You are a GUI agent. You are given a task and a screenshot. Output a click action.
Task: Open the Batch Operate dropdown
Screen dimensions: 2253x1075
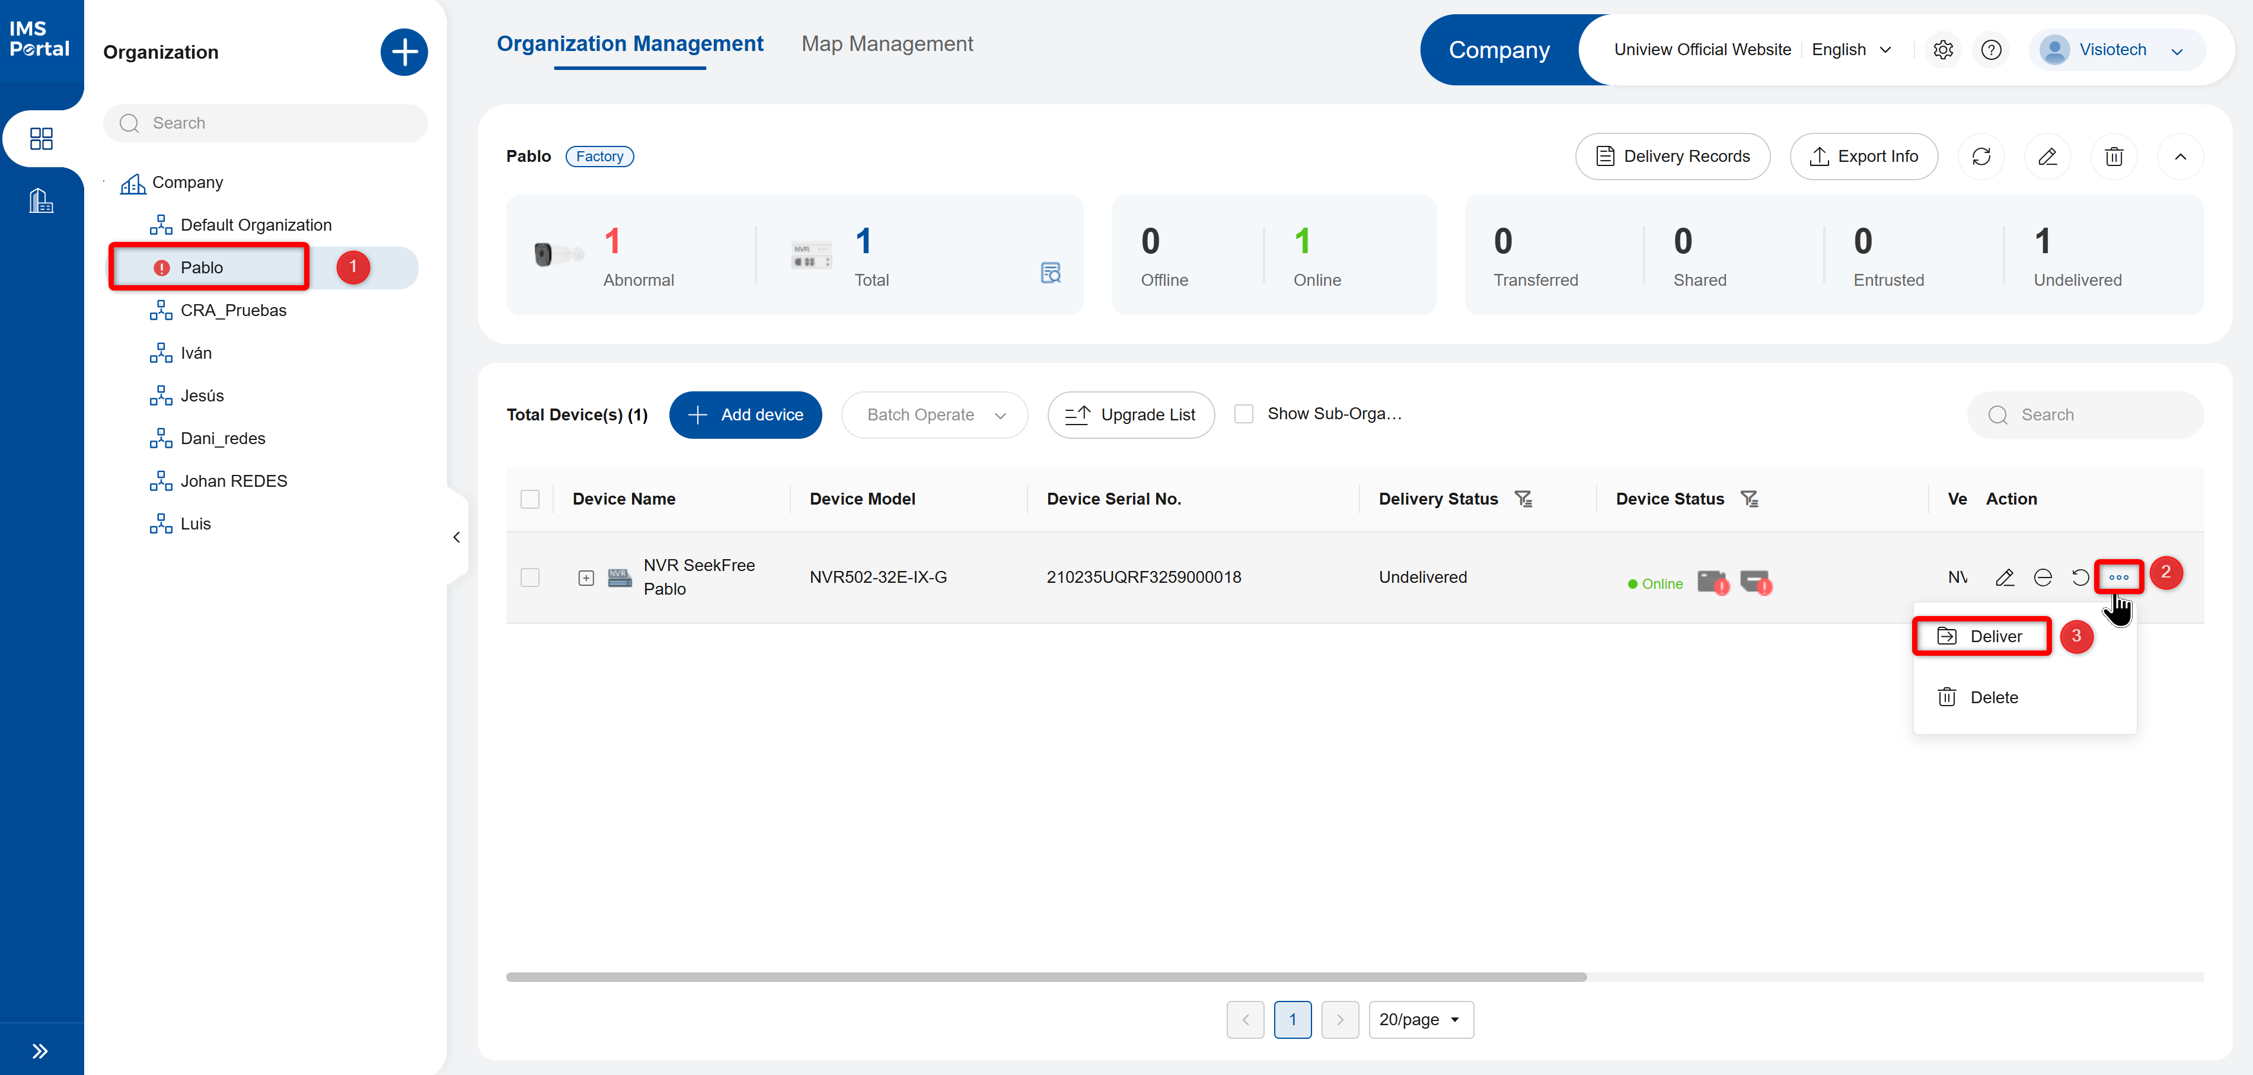[x=934, y=414]
